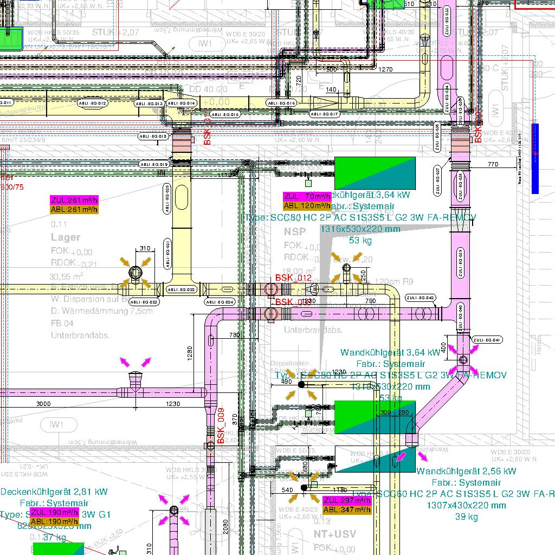The image size is (555, 555).
Task: Select the Lager room name text
Action: click(66, 237)
